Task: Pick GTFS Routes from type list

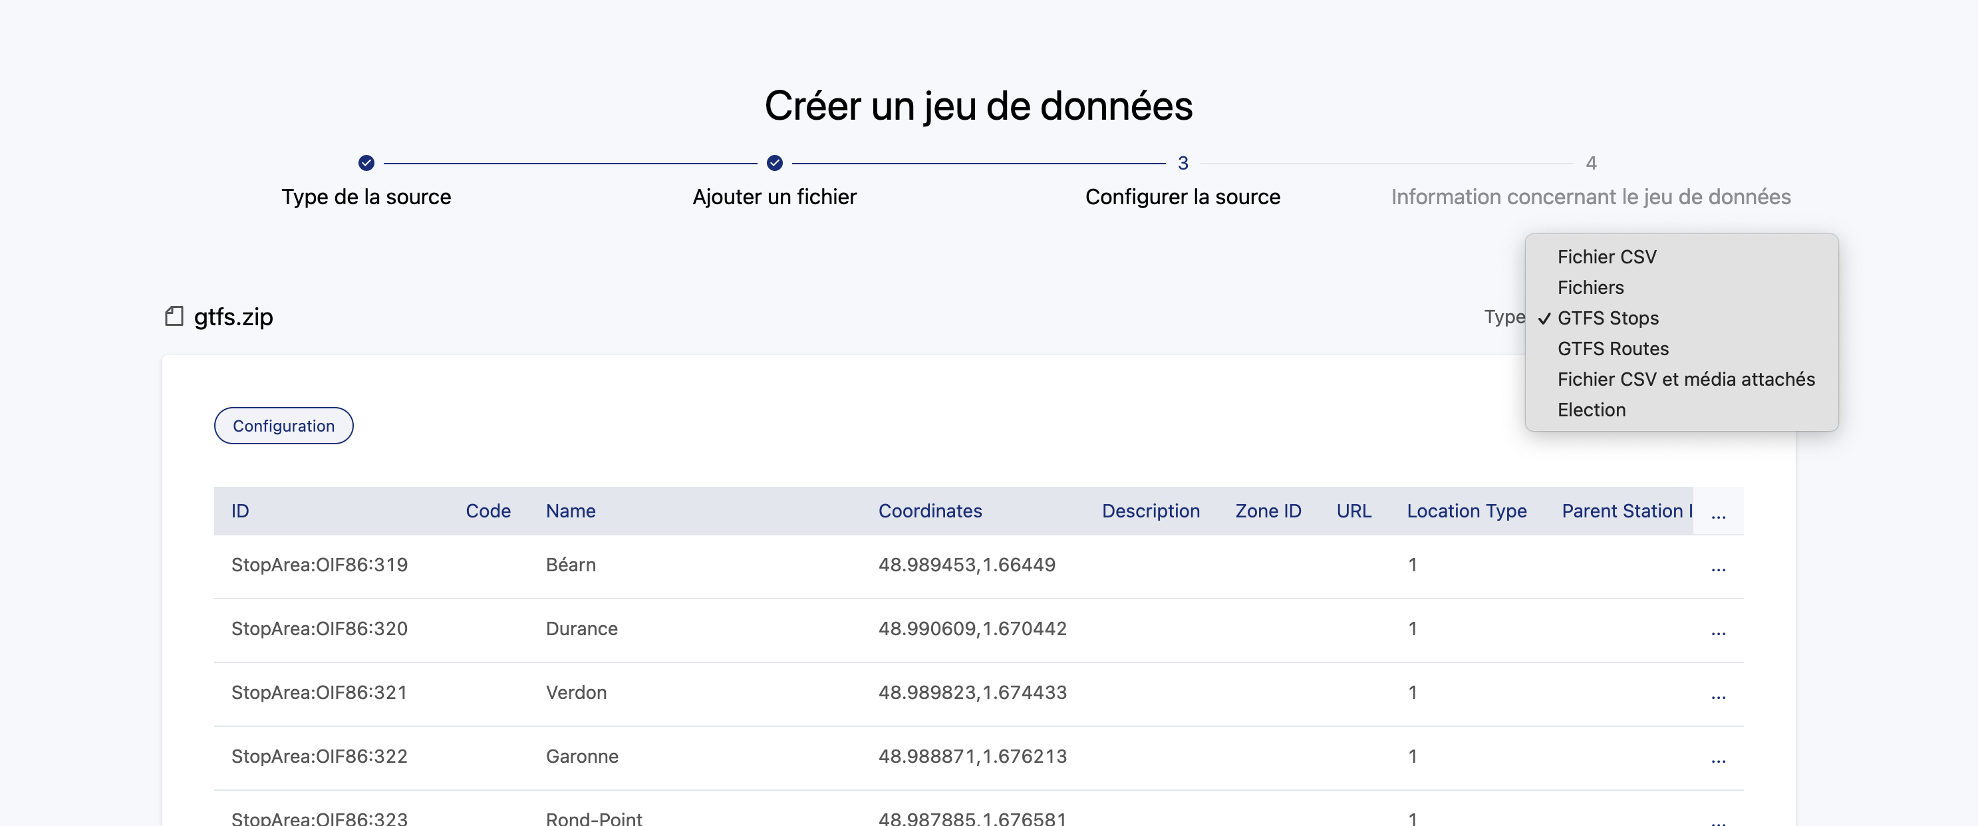Action: coord(1612,349)
